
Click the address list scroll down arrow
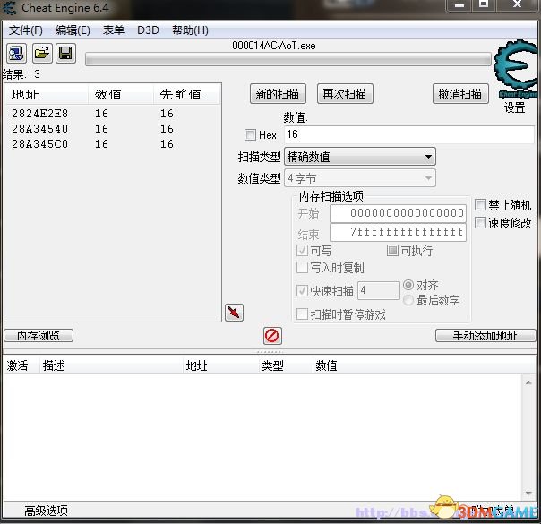(528, 493)
